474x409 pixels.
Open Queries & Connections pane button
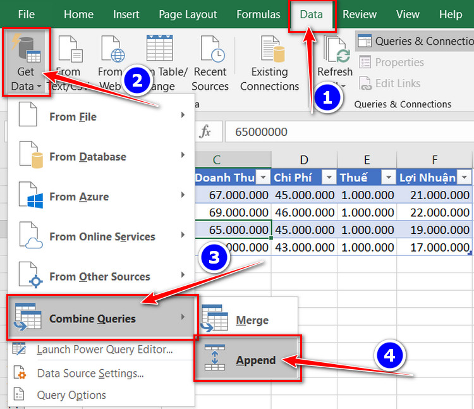(x=415, y=41)
